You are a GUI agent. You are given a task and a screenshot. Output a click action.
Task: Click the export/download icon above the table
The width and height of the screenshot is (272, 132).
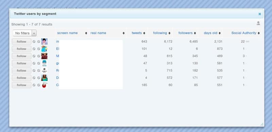[258, 23]
